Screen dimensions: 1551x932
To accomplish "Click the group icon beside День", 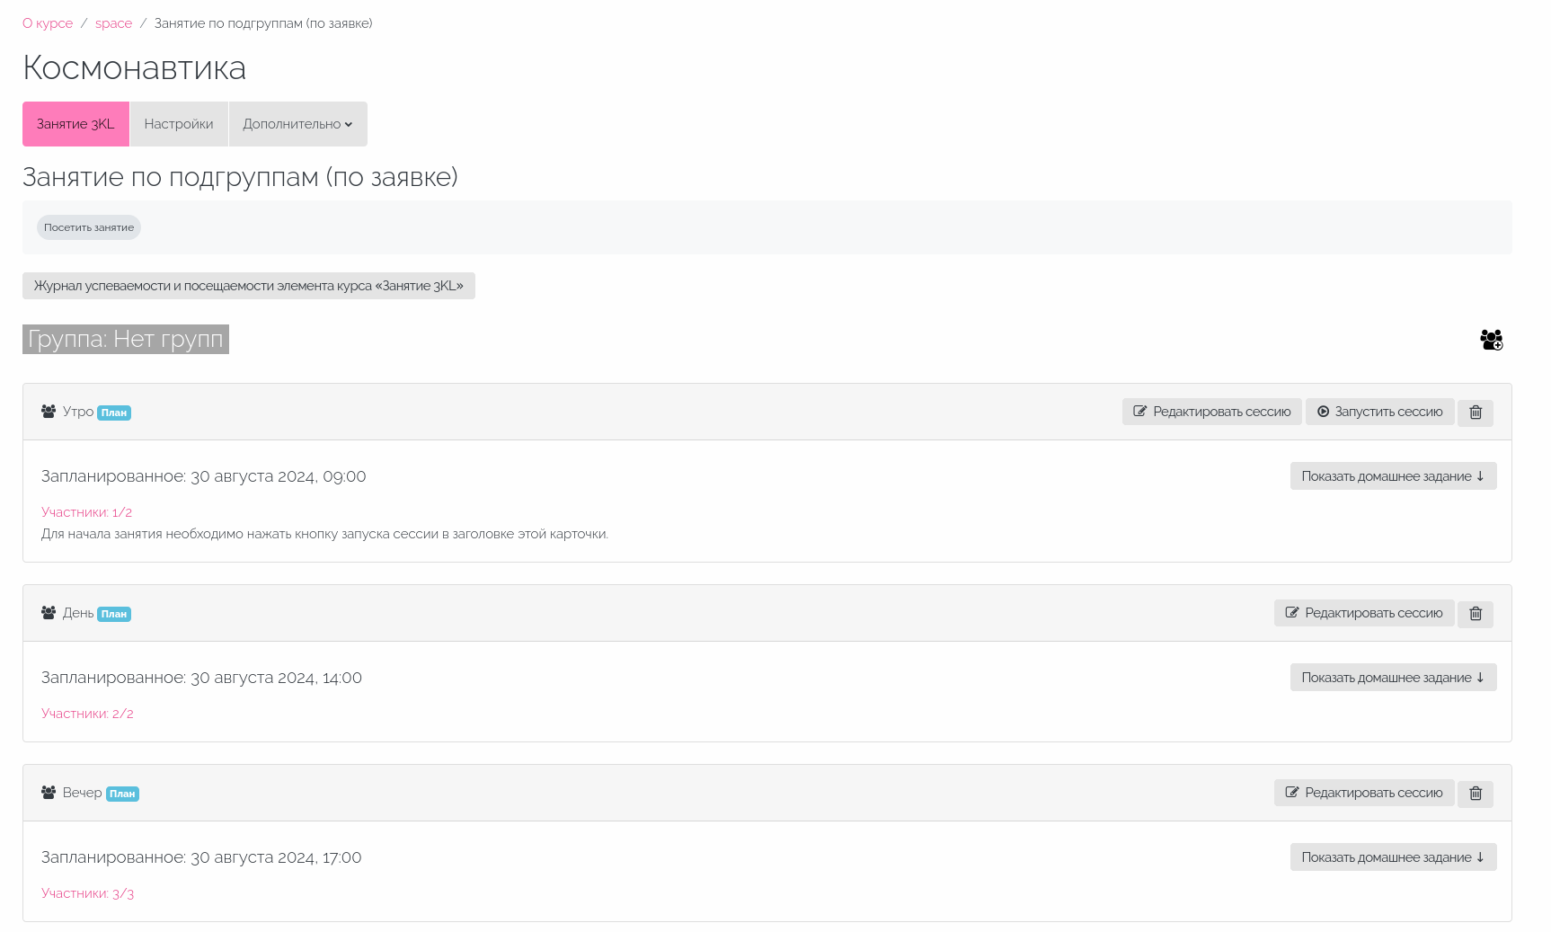I will coord(49,613).
